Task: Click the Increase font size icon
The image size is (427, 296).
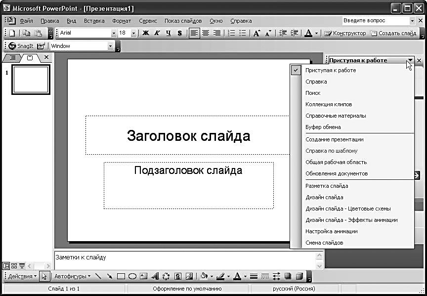Action: pyautogui.click(x=256, y=34)
